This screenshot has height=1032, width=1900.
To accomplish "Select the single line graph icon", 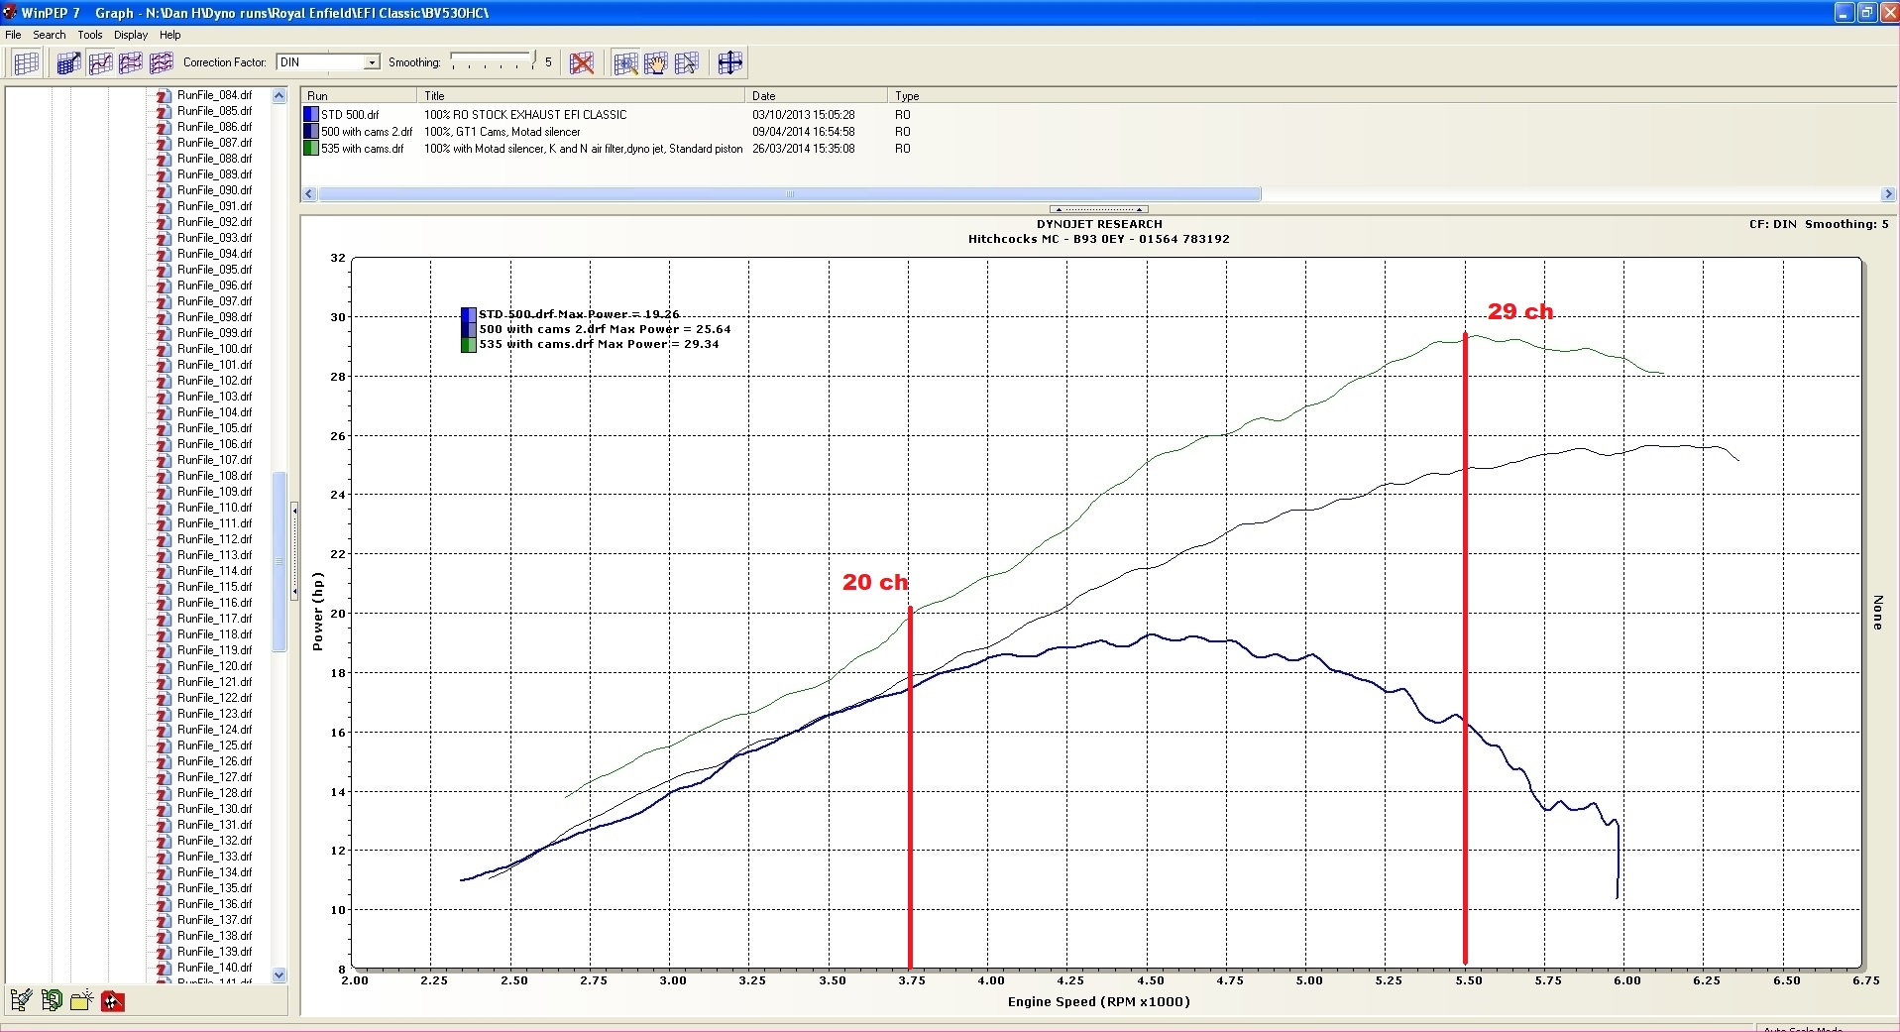I will coord(100,63).
